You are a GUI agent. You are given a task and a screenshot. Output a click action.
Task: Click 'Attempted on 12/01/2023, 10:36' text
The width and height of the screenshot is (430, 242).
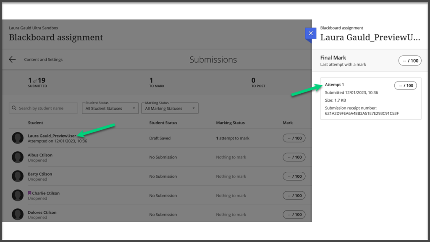coord(57,141)
